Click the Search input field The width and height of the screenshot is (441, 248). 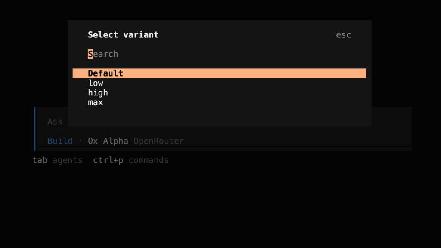pos(219,54)
